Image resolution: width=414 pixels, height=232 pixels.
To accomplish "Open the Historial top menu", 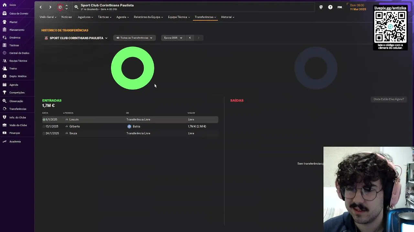I will [228, 17].
